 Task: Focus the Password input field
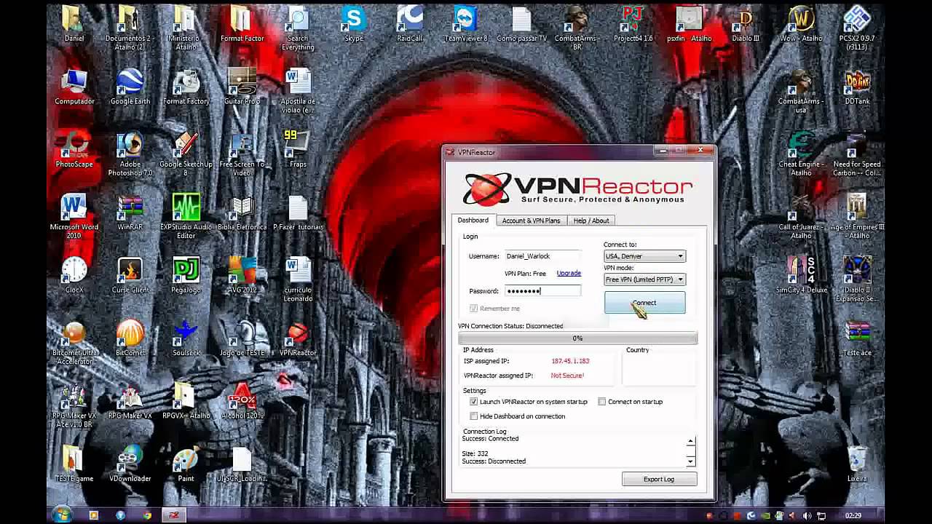coord(542,291)
